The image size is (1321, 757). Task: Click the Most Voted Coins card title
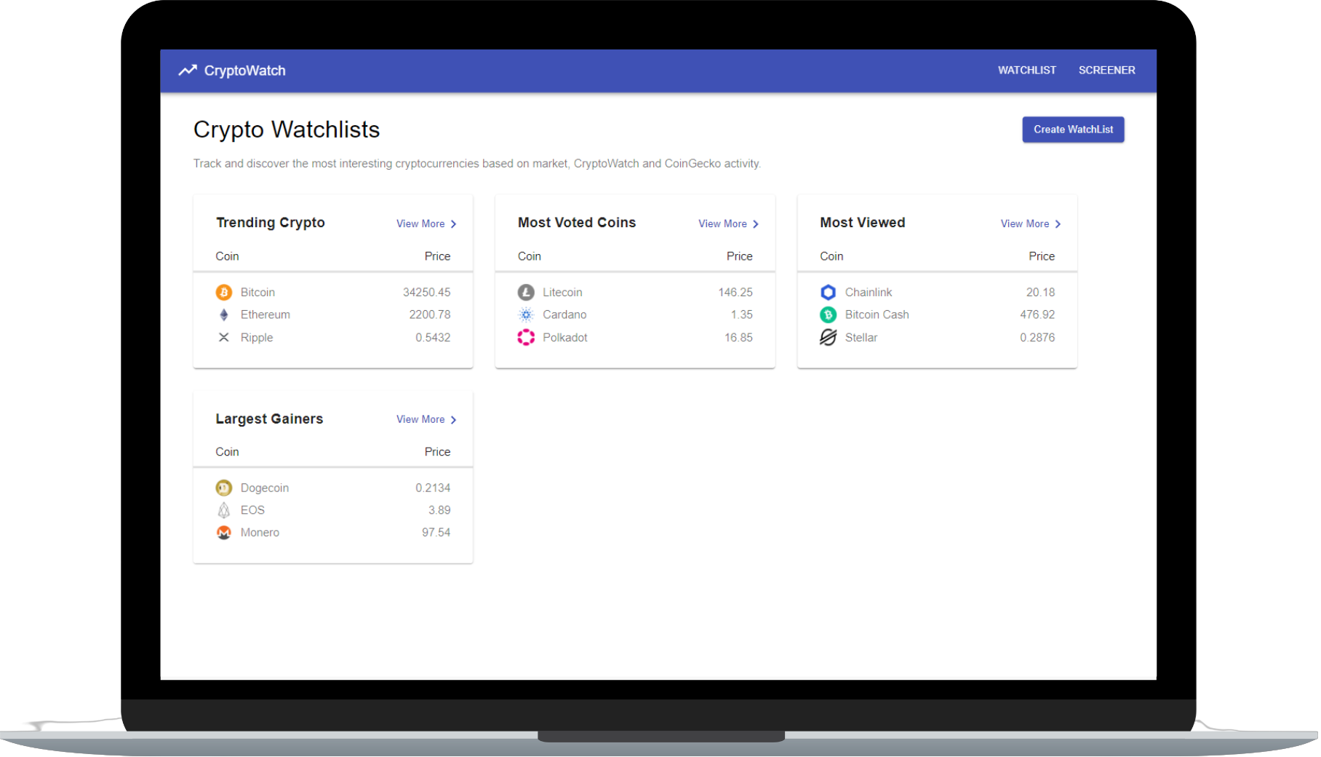(577, 223)
